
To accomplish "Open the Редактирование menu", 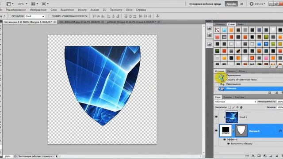I will [16, 10].
